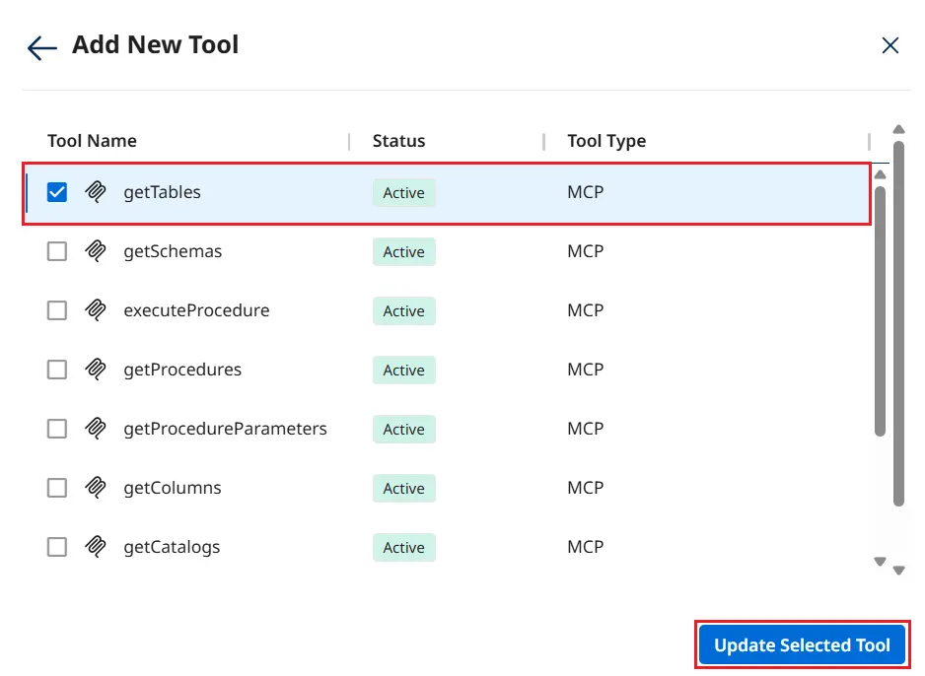Click the executeProcedure tool icon

pyautogui.click(x=96, y=310)
